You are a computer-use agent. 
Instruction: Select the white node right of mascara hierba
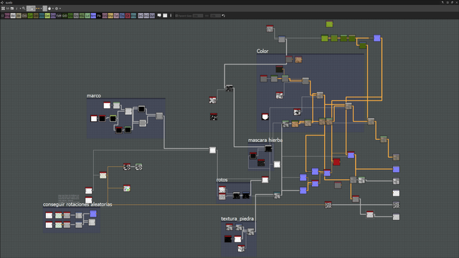[277, 164]
